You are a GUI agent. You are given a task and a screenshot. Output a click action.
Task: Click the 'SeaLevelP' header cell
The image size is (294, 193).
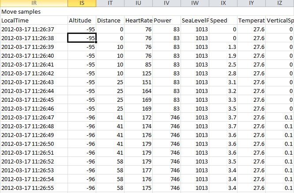195,20
